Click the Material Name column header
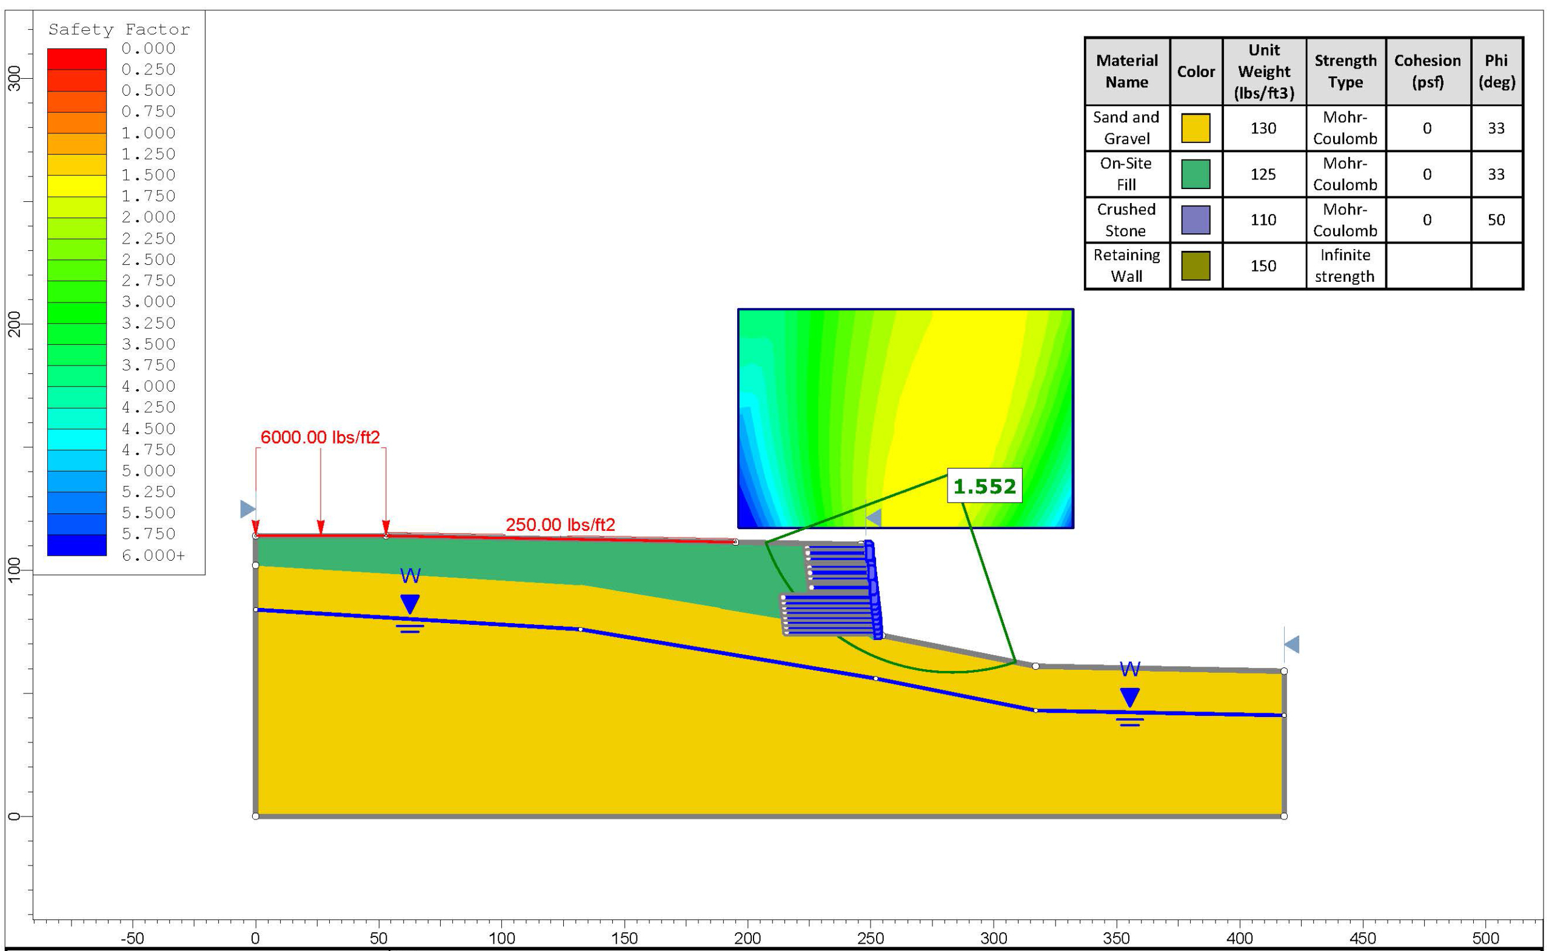Viewport: 1552px width, 951px height. coord(1129,70)
